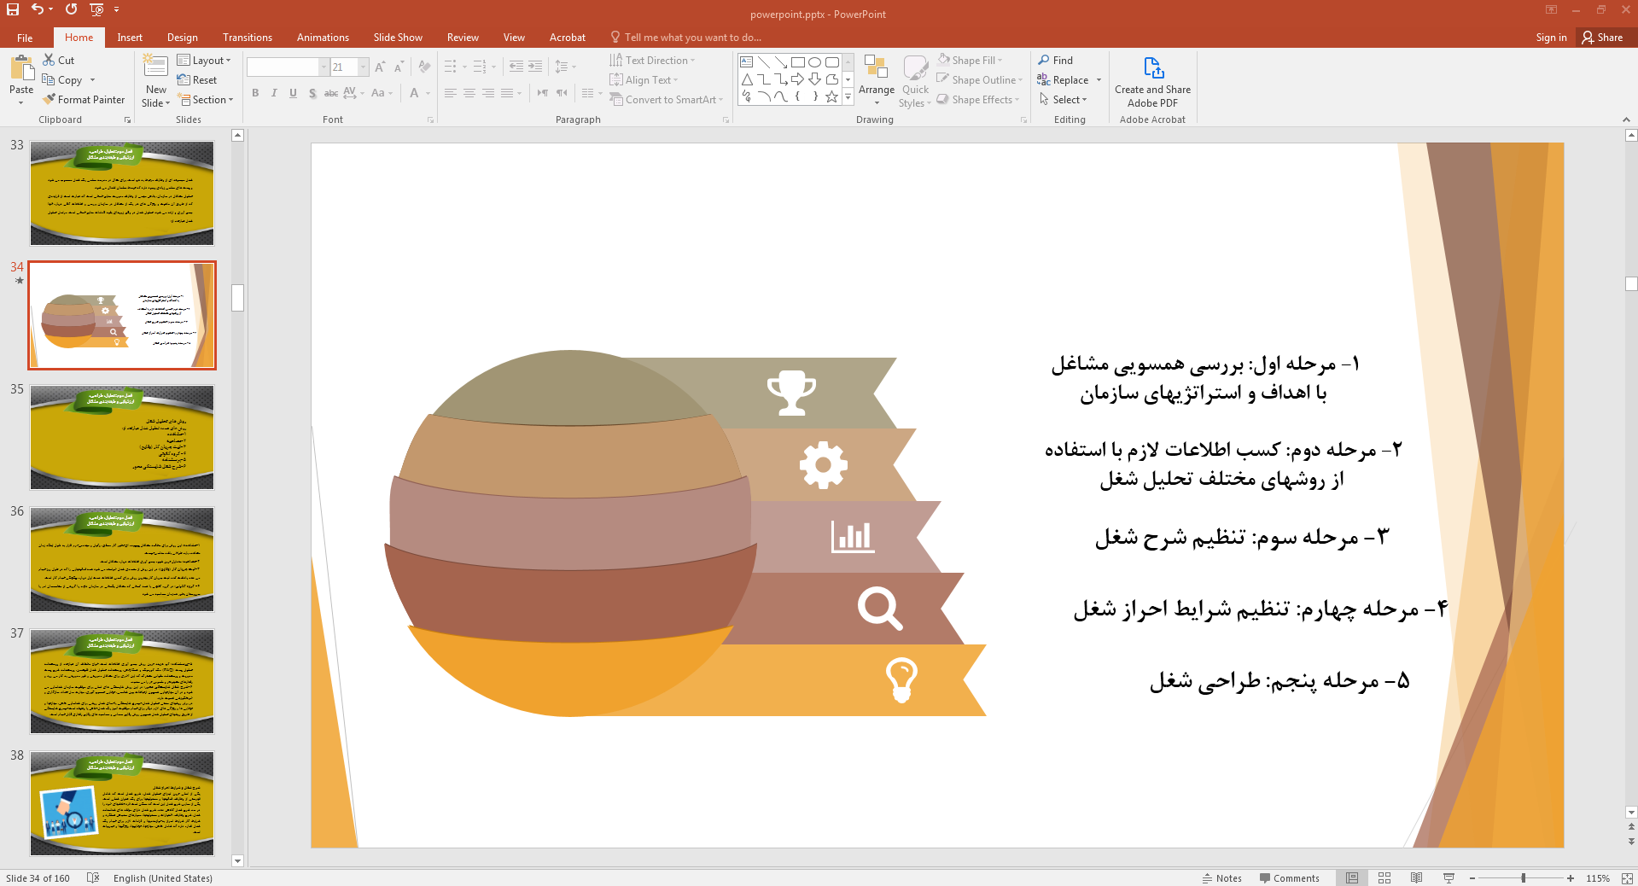Image resolution: width=1638 pixels, height=886 pixels.
Task: Select slide 38 thumbnail
Action: pos(122,803)
